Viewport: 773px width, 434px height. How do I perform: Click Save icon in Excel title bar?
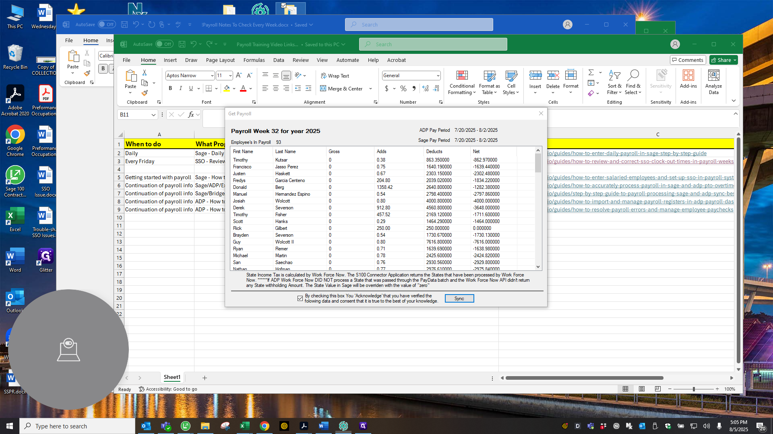pos(182,44)
